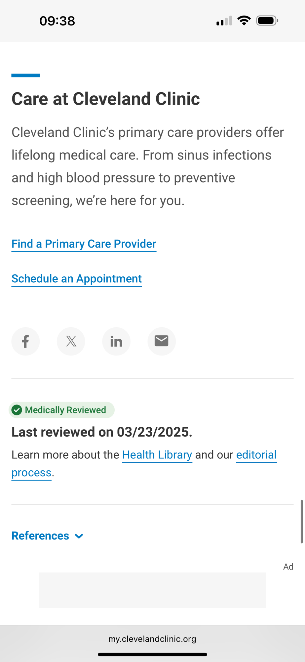Follow the editorial process link

click(256, 455)
